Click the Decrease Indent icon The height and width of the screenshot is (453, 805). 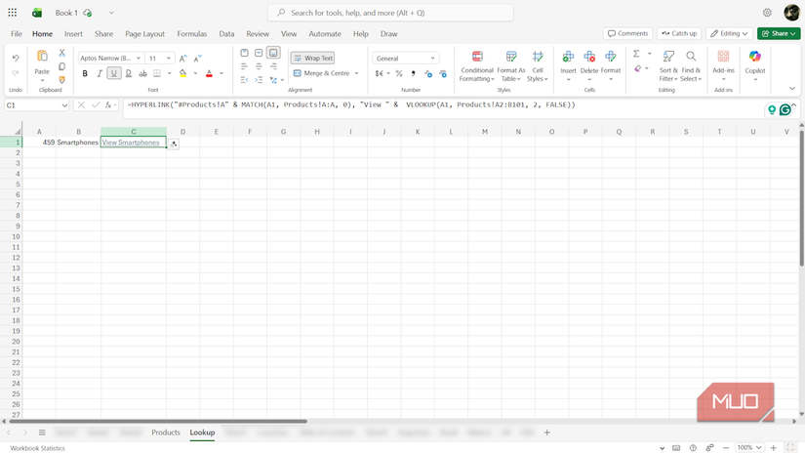244,80
